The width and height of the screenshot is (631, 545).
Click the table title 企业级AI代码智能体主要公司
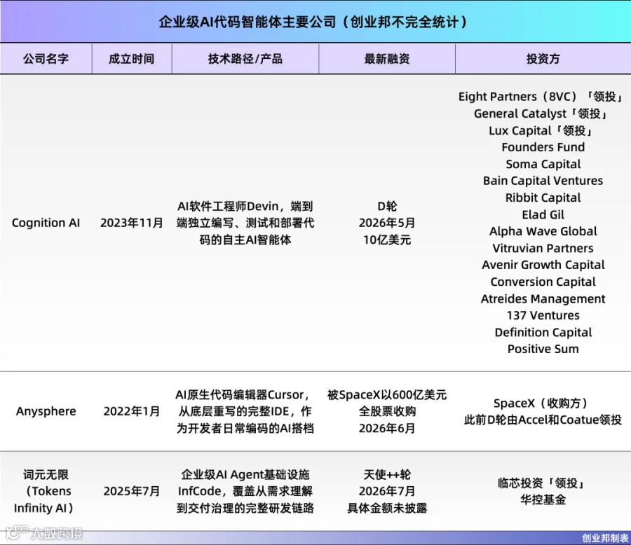pos(247,22)
